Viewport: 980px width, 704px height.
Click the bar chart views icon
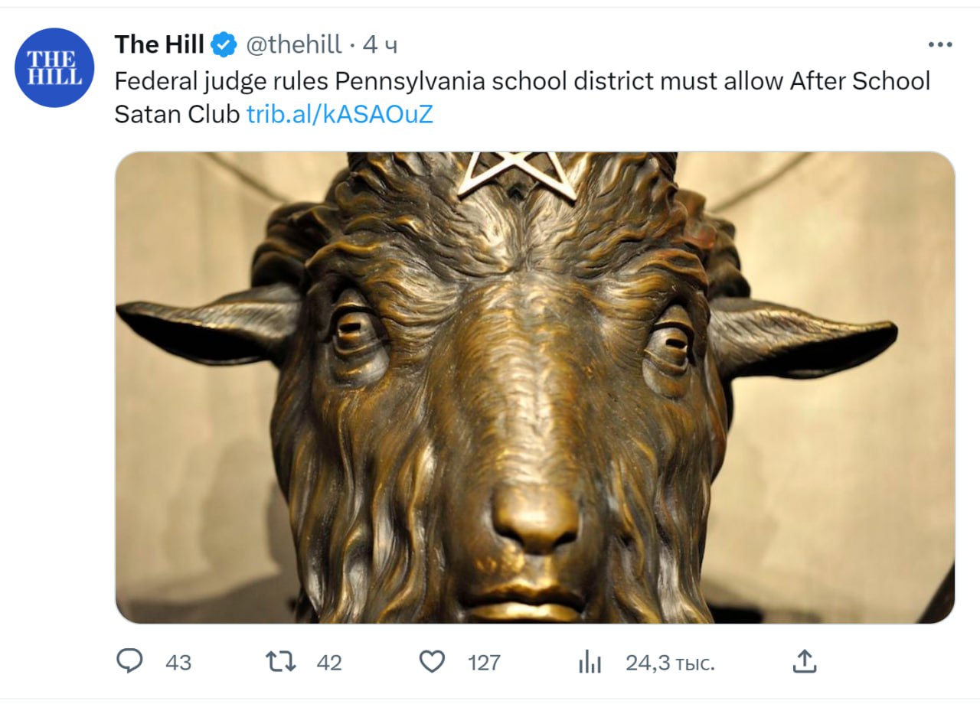tap(590, 662)
